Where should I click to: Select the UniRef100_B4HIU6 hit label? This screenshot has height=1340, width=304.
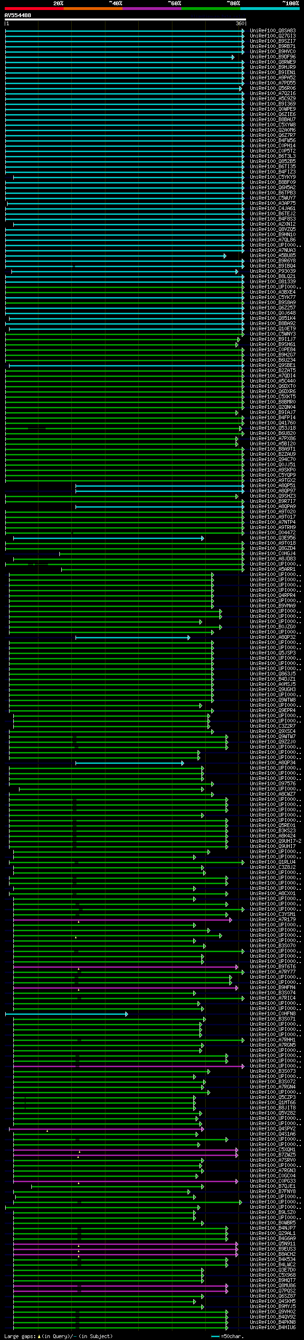click(273, 1328)
